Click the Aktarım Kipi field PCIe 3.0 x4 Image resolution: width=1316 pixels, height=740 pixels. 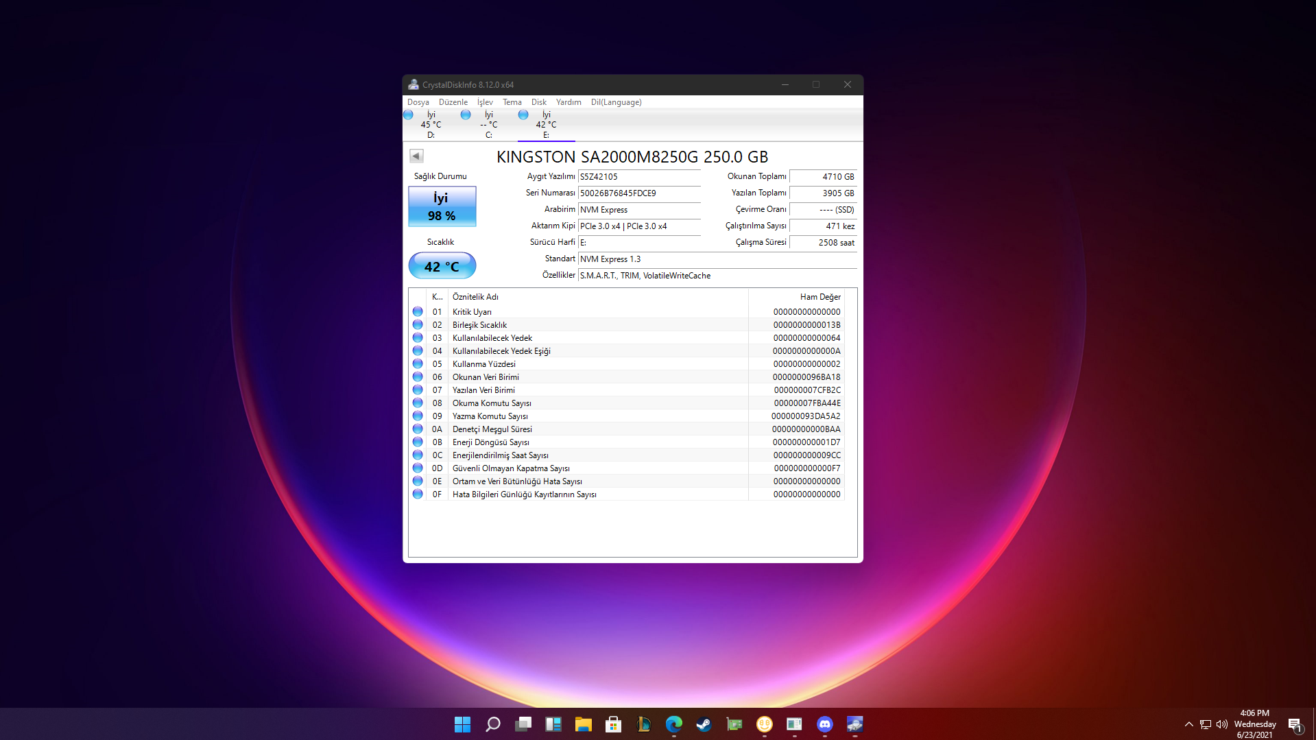(639, 226)
